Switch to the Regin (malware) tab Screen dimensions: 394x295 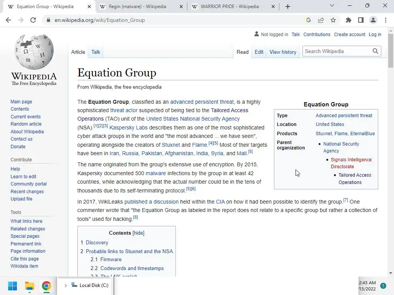(137, 7)
